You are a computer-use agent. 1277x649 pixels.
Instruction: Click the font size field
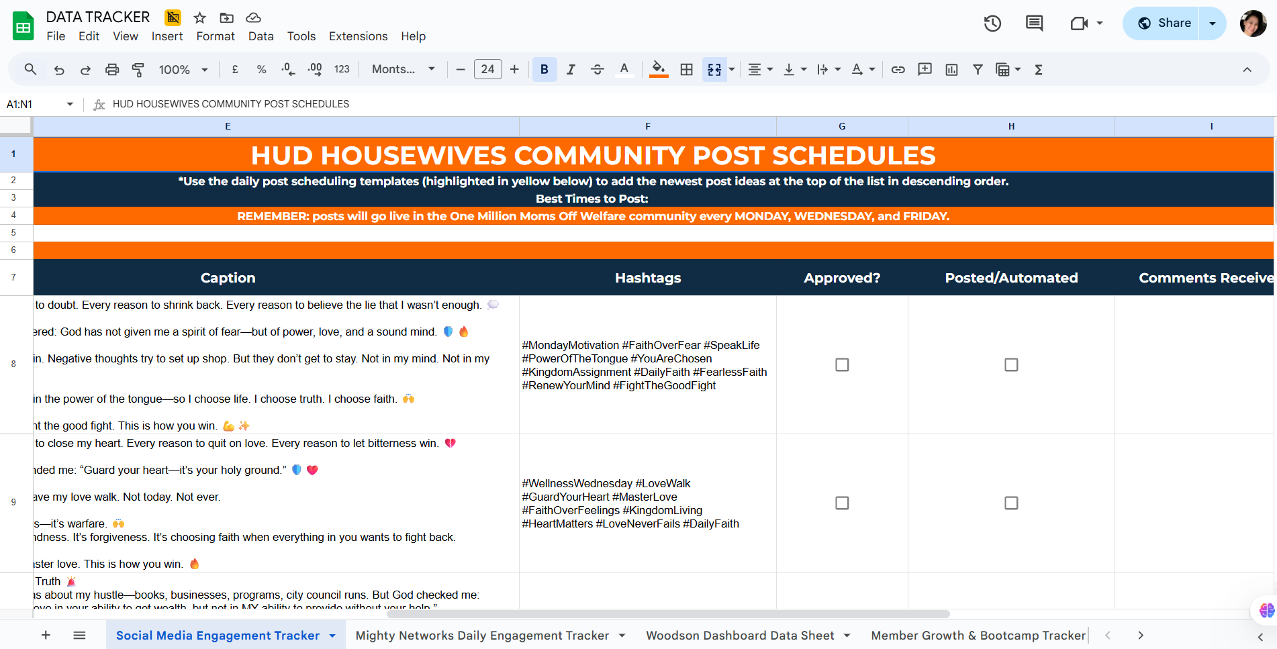pos(488,69)
